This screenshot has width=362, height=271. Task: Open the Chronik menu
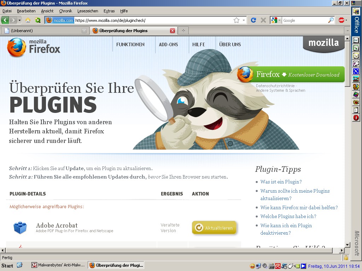(x=65, y=11)
